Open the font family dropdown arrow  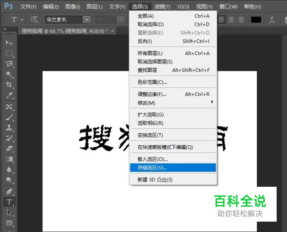click(x=87, y=20)
